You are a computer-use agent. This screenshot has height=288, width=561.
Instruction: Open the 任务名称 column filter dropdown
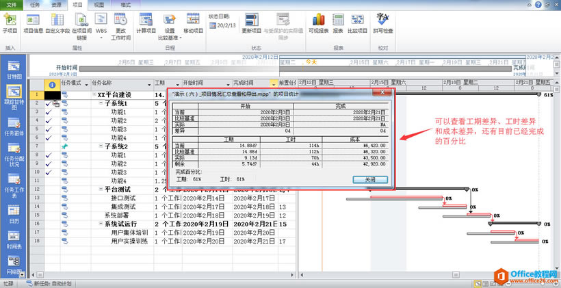pyautogui.click(x=151, y=83)
